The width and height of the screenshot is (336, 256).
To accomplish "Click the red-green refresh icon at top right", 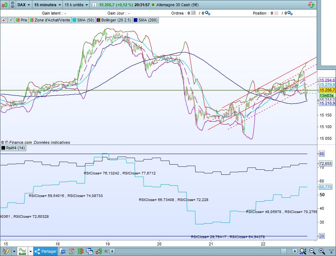I will pyautogui.click(x=311, y=5).
